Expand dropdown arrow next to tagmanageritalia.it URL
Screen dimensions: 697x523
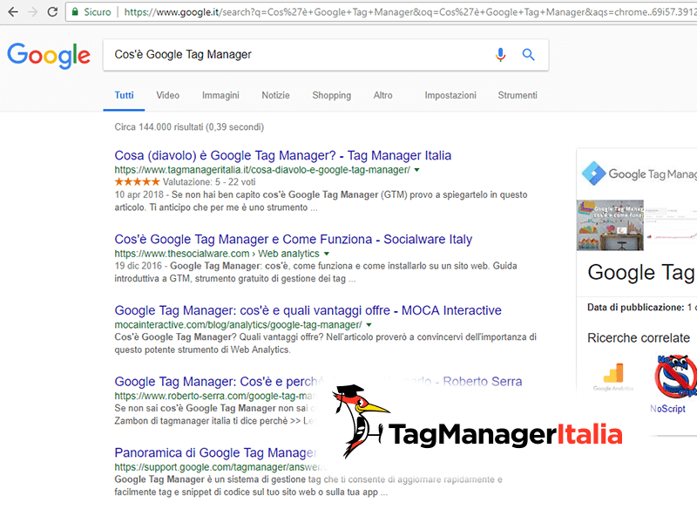[417, 170]
